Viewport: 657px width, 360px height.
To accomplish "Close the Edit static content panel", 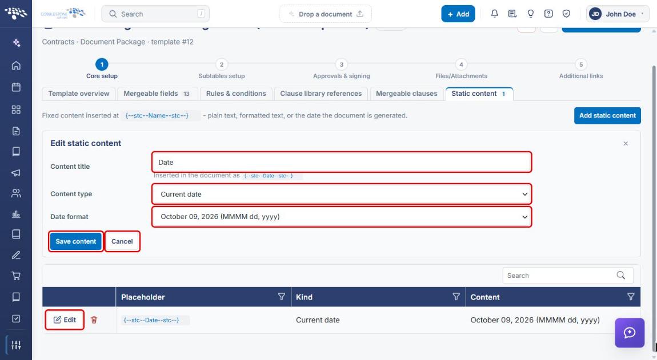I will pyautogui.click(x=626, y=144).
